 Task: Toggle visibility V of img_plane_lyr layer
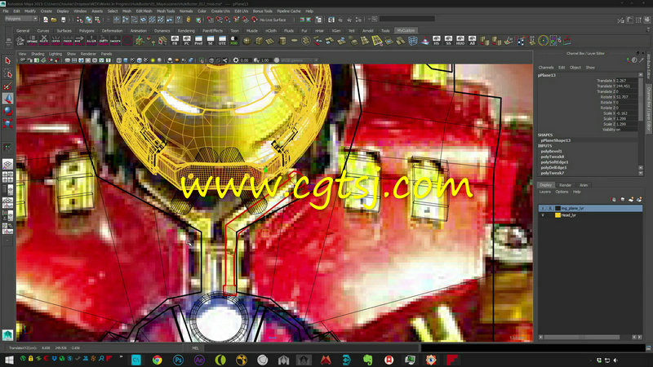(x=543, y=208)
